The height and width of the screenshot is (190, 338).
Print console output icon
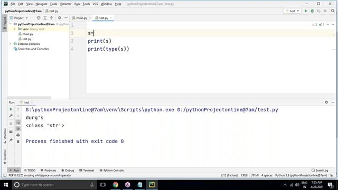pos(18,135)
